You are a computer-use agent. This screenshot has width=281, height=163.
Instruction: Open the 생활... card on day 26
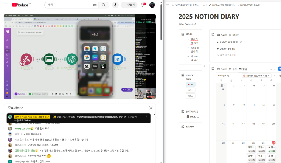(x=261, y=149)
